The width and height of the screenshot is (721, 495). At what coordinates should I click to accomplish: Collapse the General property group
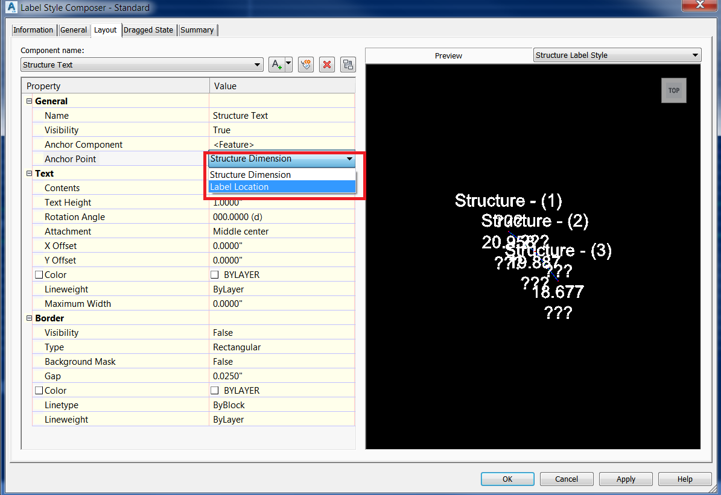pyautogui.click(x=29, y=101)
